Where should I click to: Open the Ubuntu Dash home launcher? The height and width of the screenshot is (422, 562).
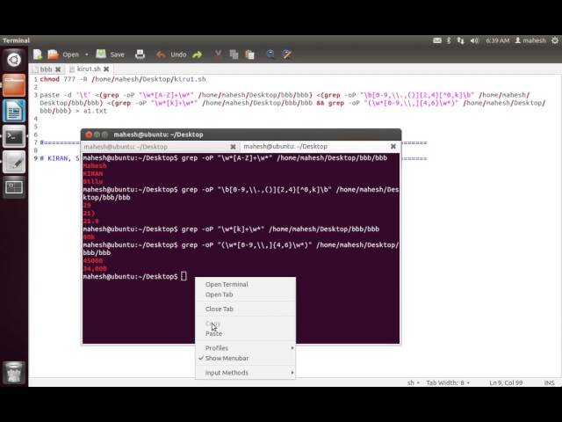coord(14,60)
